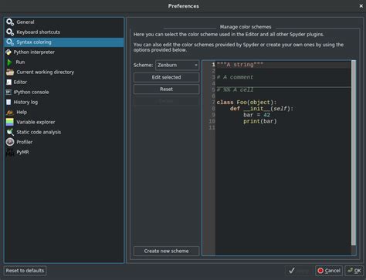
Task: Click the Variable explorer icon
Action: click(10, 122)
